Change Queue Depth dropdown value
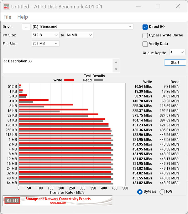This screenshot has width=188, height=214. [177, 52]
